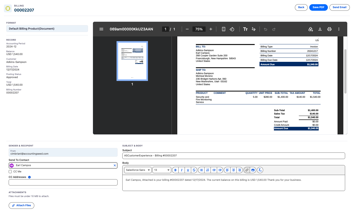Image resolution: width=353 pixels, height=213 pixels.
Task: Rotate the PDF counterclockwise
Action: coord(232,29)
